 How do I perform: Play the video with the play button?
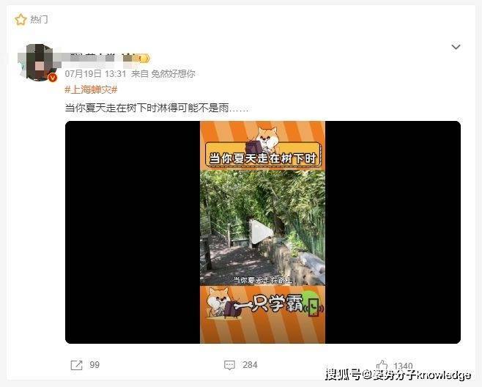(260, 232)
